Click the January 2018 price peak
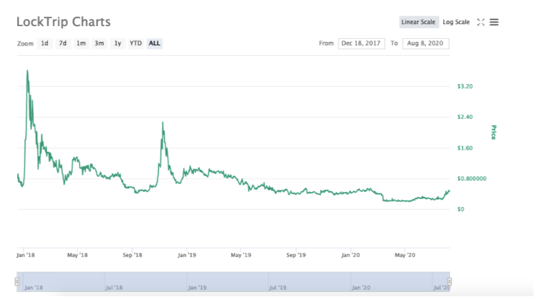This screenshot has height=304, width=543. [x=27, y=71]
